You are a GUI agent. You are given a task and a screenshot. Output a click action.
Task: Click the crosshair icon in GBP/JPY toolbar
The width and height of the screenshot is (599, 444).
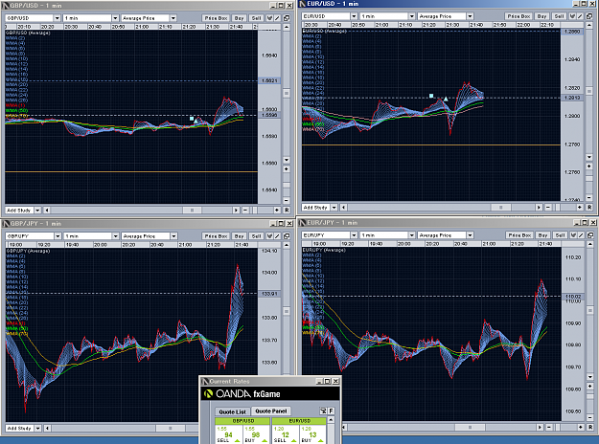[x=269, y=236]
